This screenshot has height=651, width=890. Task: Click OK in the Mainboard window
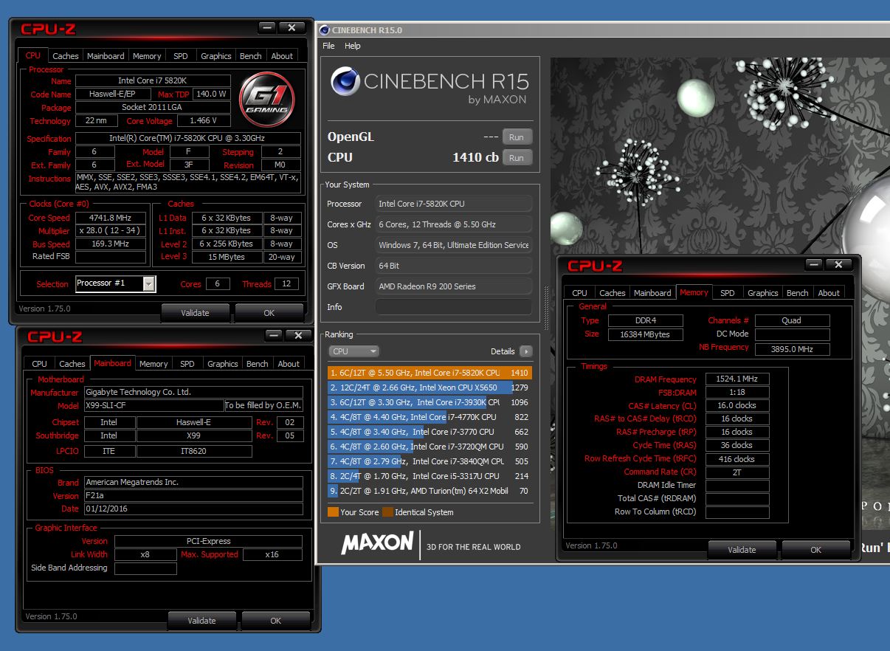click(276, 621)
